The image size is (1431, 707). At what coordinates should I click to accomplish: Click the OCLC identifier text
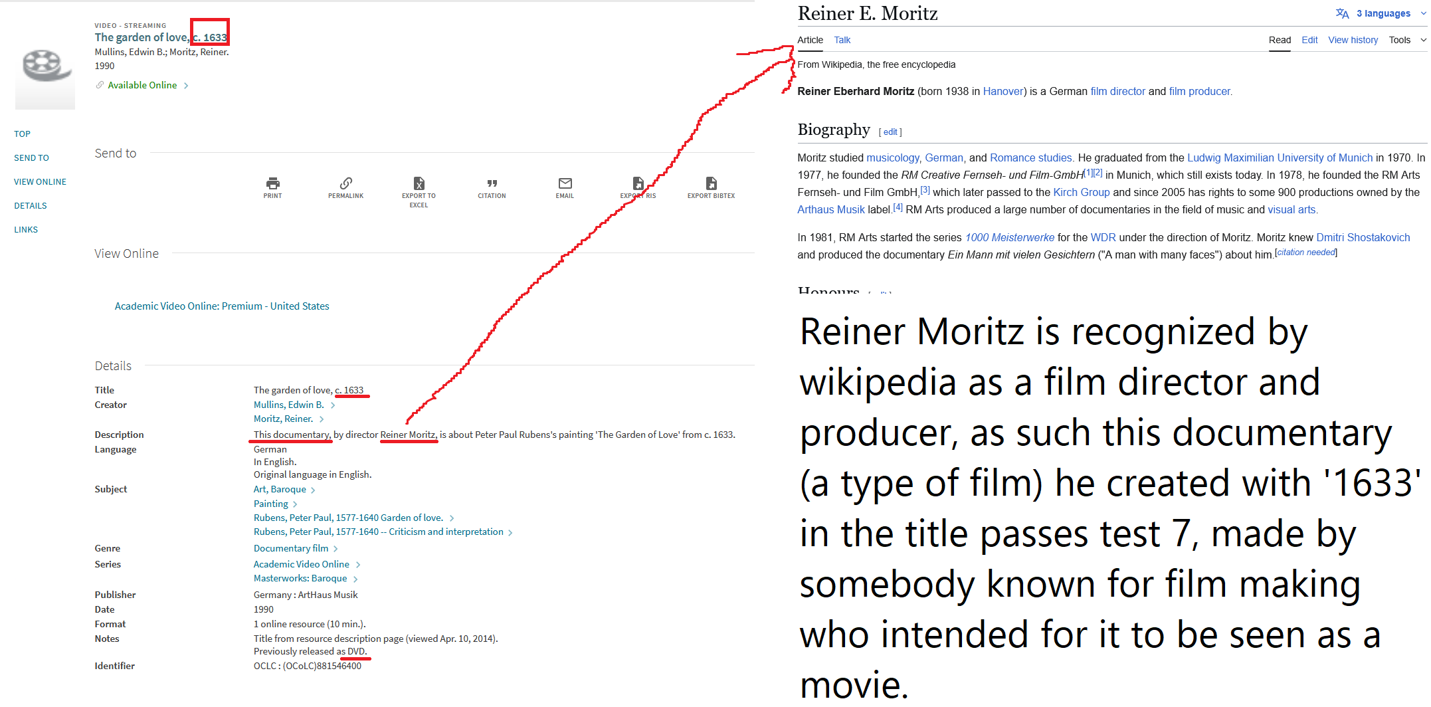308,666
